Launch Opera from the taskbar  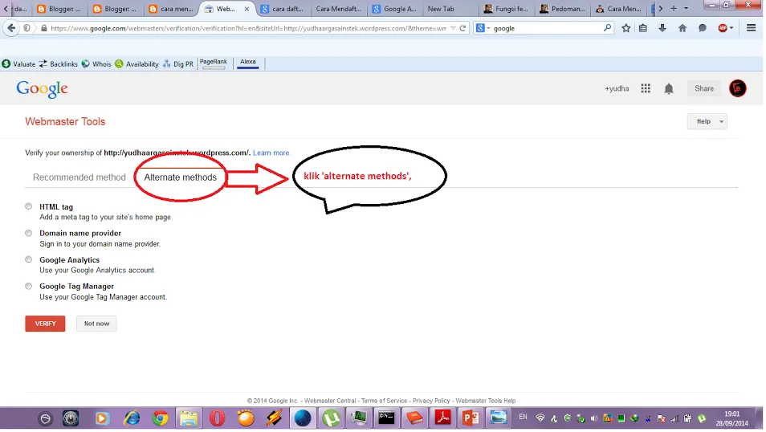pyautogui.click(x=217, y=418)
